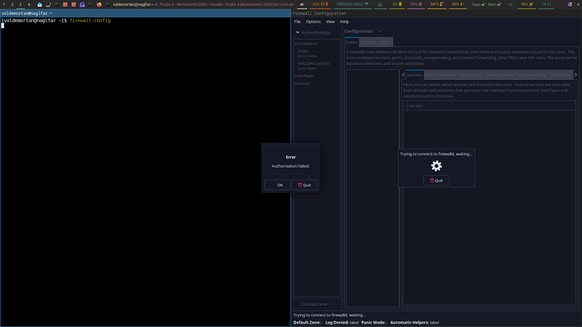Toggle the Caps lock indicator in status bar
Screen dimensions: 582x327
(478, 4)
